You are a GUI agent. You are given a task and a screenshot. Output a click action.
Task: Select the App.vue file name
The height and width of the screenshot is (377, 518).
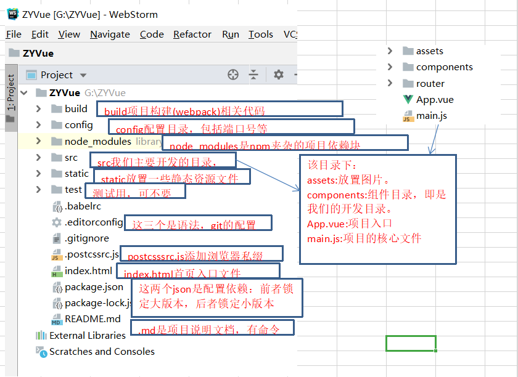pos(435,99)
